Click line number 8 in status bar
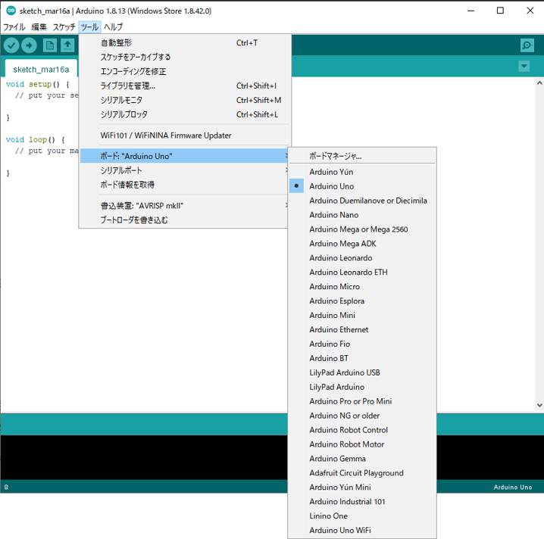The image size is (544, 539). coord(6,487)
